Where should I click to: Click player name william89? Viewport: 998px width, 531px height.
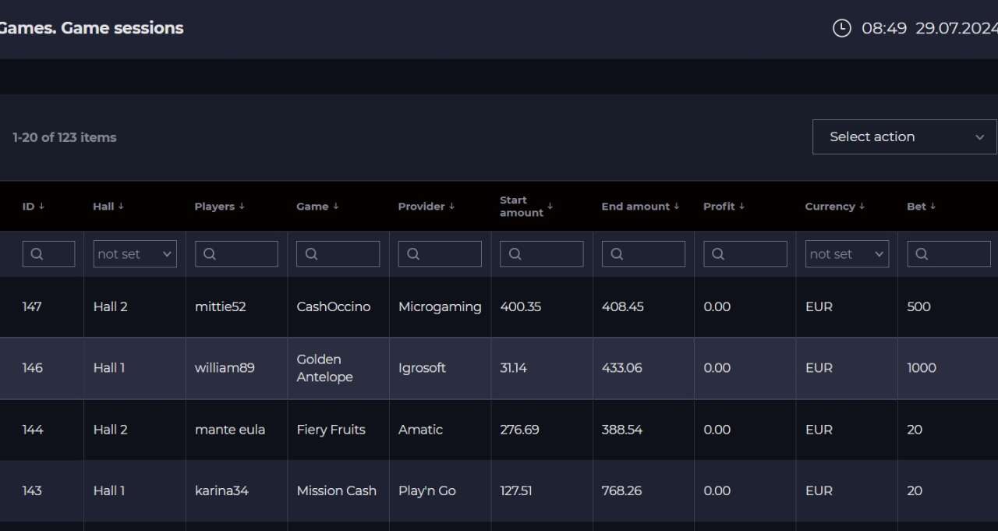pyautogui.click(x=225, y=368)
